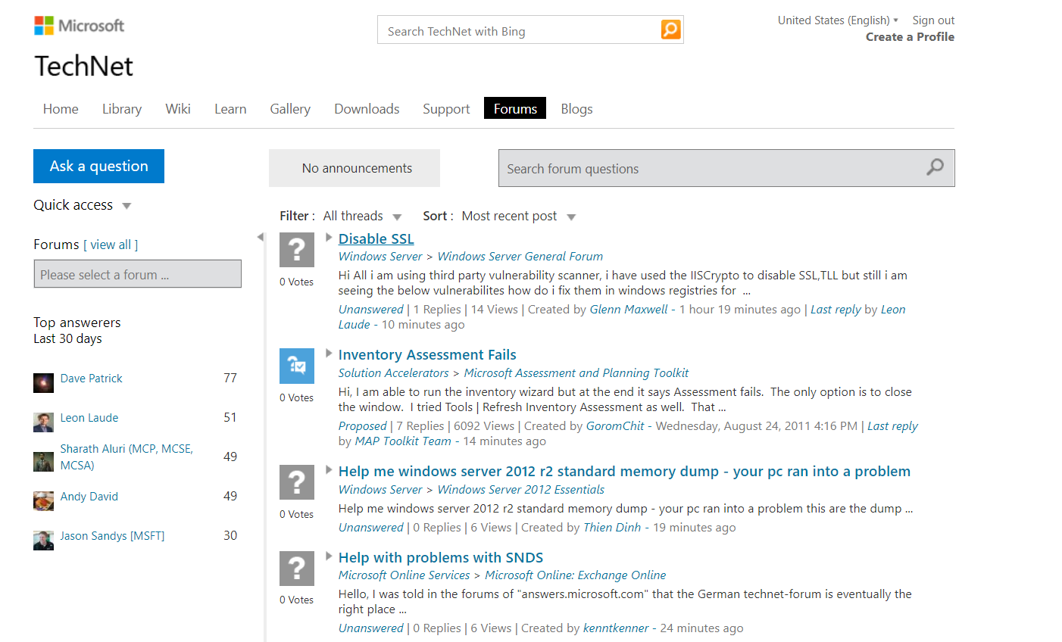Open Sharath Aluri's avatar
Image resolution: width=1062 pixels, height=642 pixels.
coord(43,461)
